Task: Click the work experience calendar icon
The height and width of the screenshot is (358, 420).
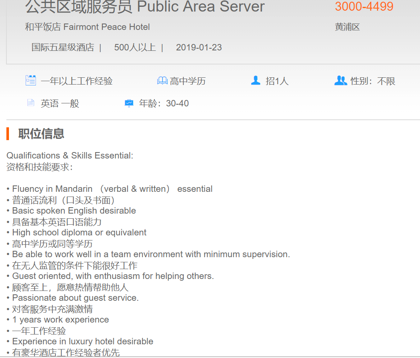Action: pyautogui.click(x=31, y=80)
